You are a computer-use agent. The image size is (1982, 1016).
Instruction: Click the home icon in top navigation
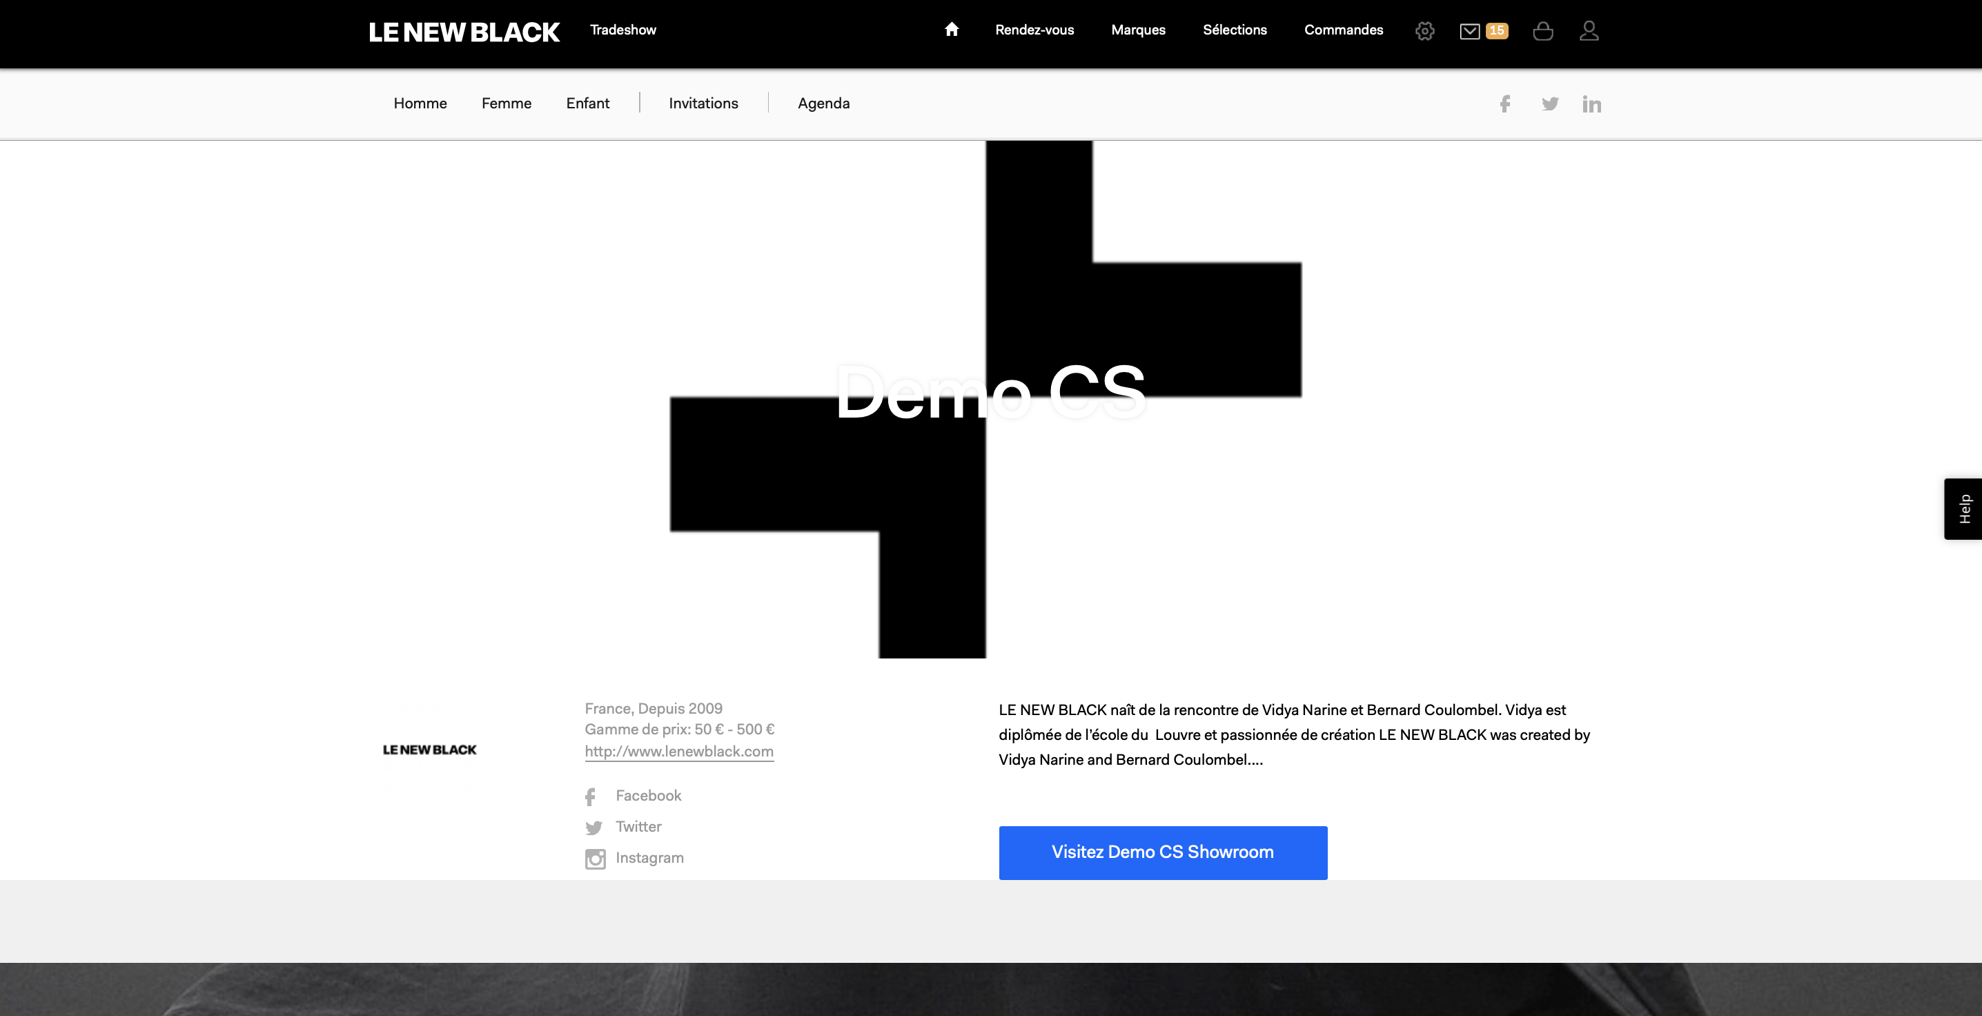(952, 29)
